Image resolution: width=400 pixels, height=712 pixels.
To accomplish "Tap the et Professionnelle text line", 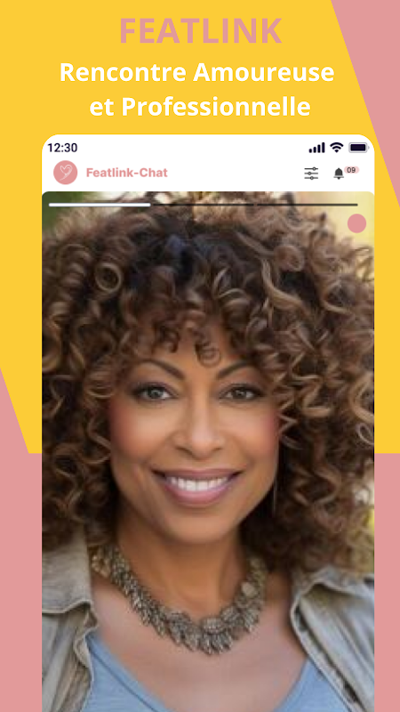I will coord(200,107).
